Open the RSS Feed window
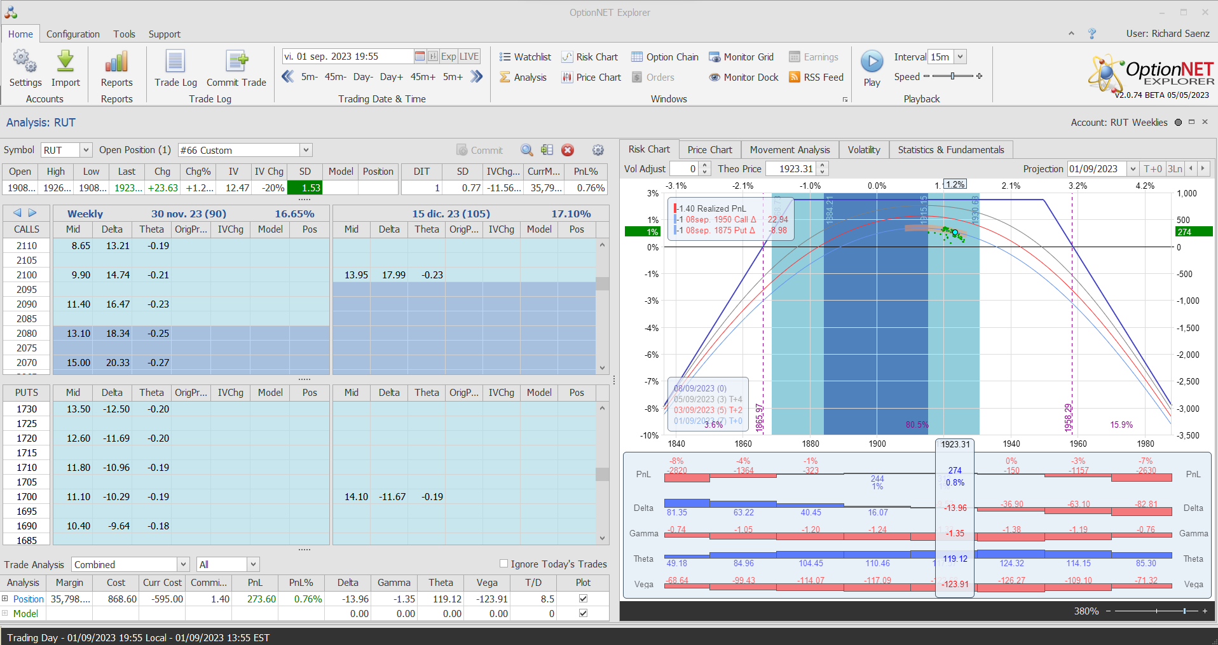This screenshot has width=1218, height=645. tap(816, 78)
